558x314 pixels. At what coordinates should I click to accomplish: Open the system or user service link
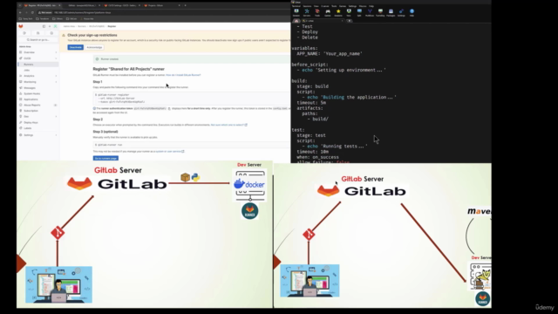[x=170, y=151]
